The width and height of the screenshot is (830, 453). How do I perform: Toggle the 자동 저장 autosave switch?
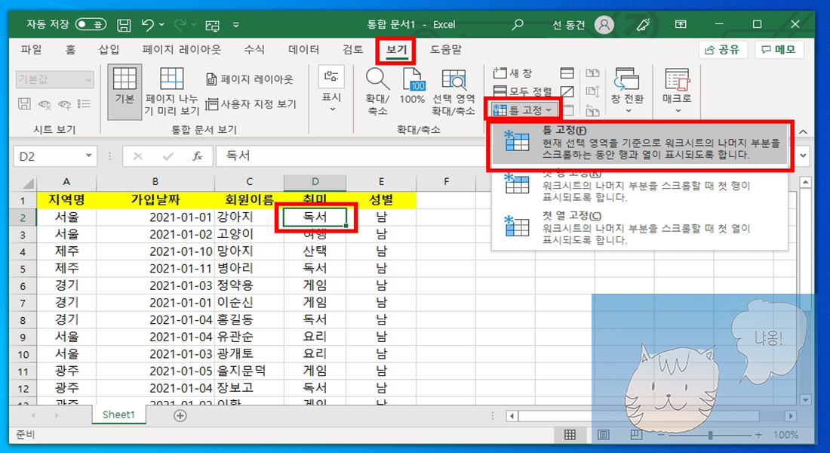[91, 24]
